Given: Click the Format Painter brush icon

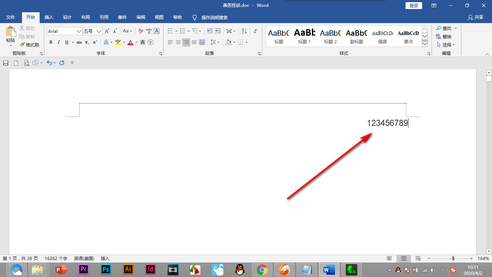Looking at the screenshot, I should [x=22, y=45].
